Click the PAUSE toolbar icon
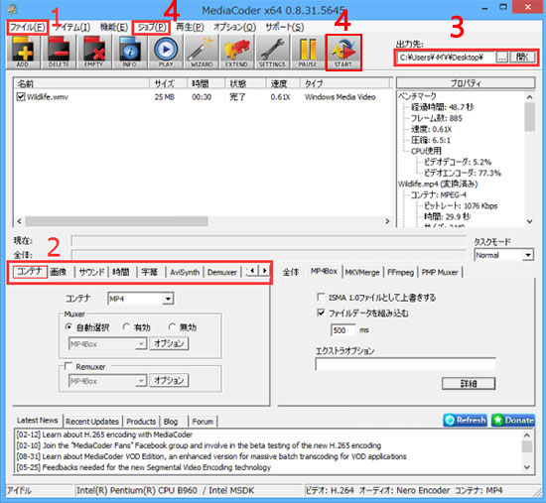Screen dimensions: 546x503 [308, 53]
